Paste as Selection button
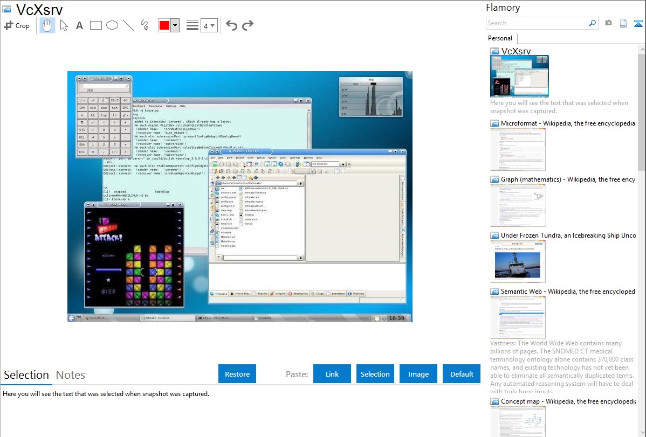 pos(375,374)
